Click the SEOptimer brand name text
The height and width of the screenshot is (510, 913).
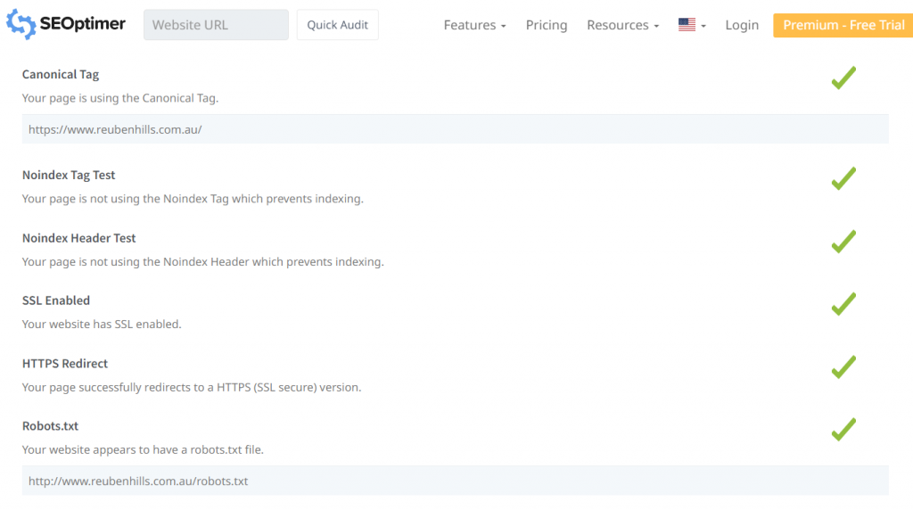coord(83,24)
